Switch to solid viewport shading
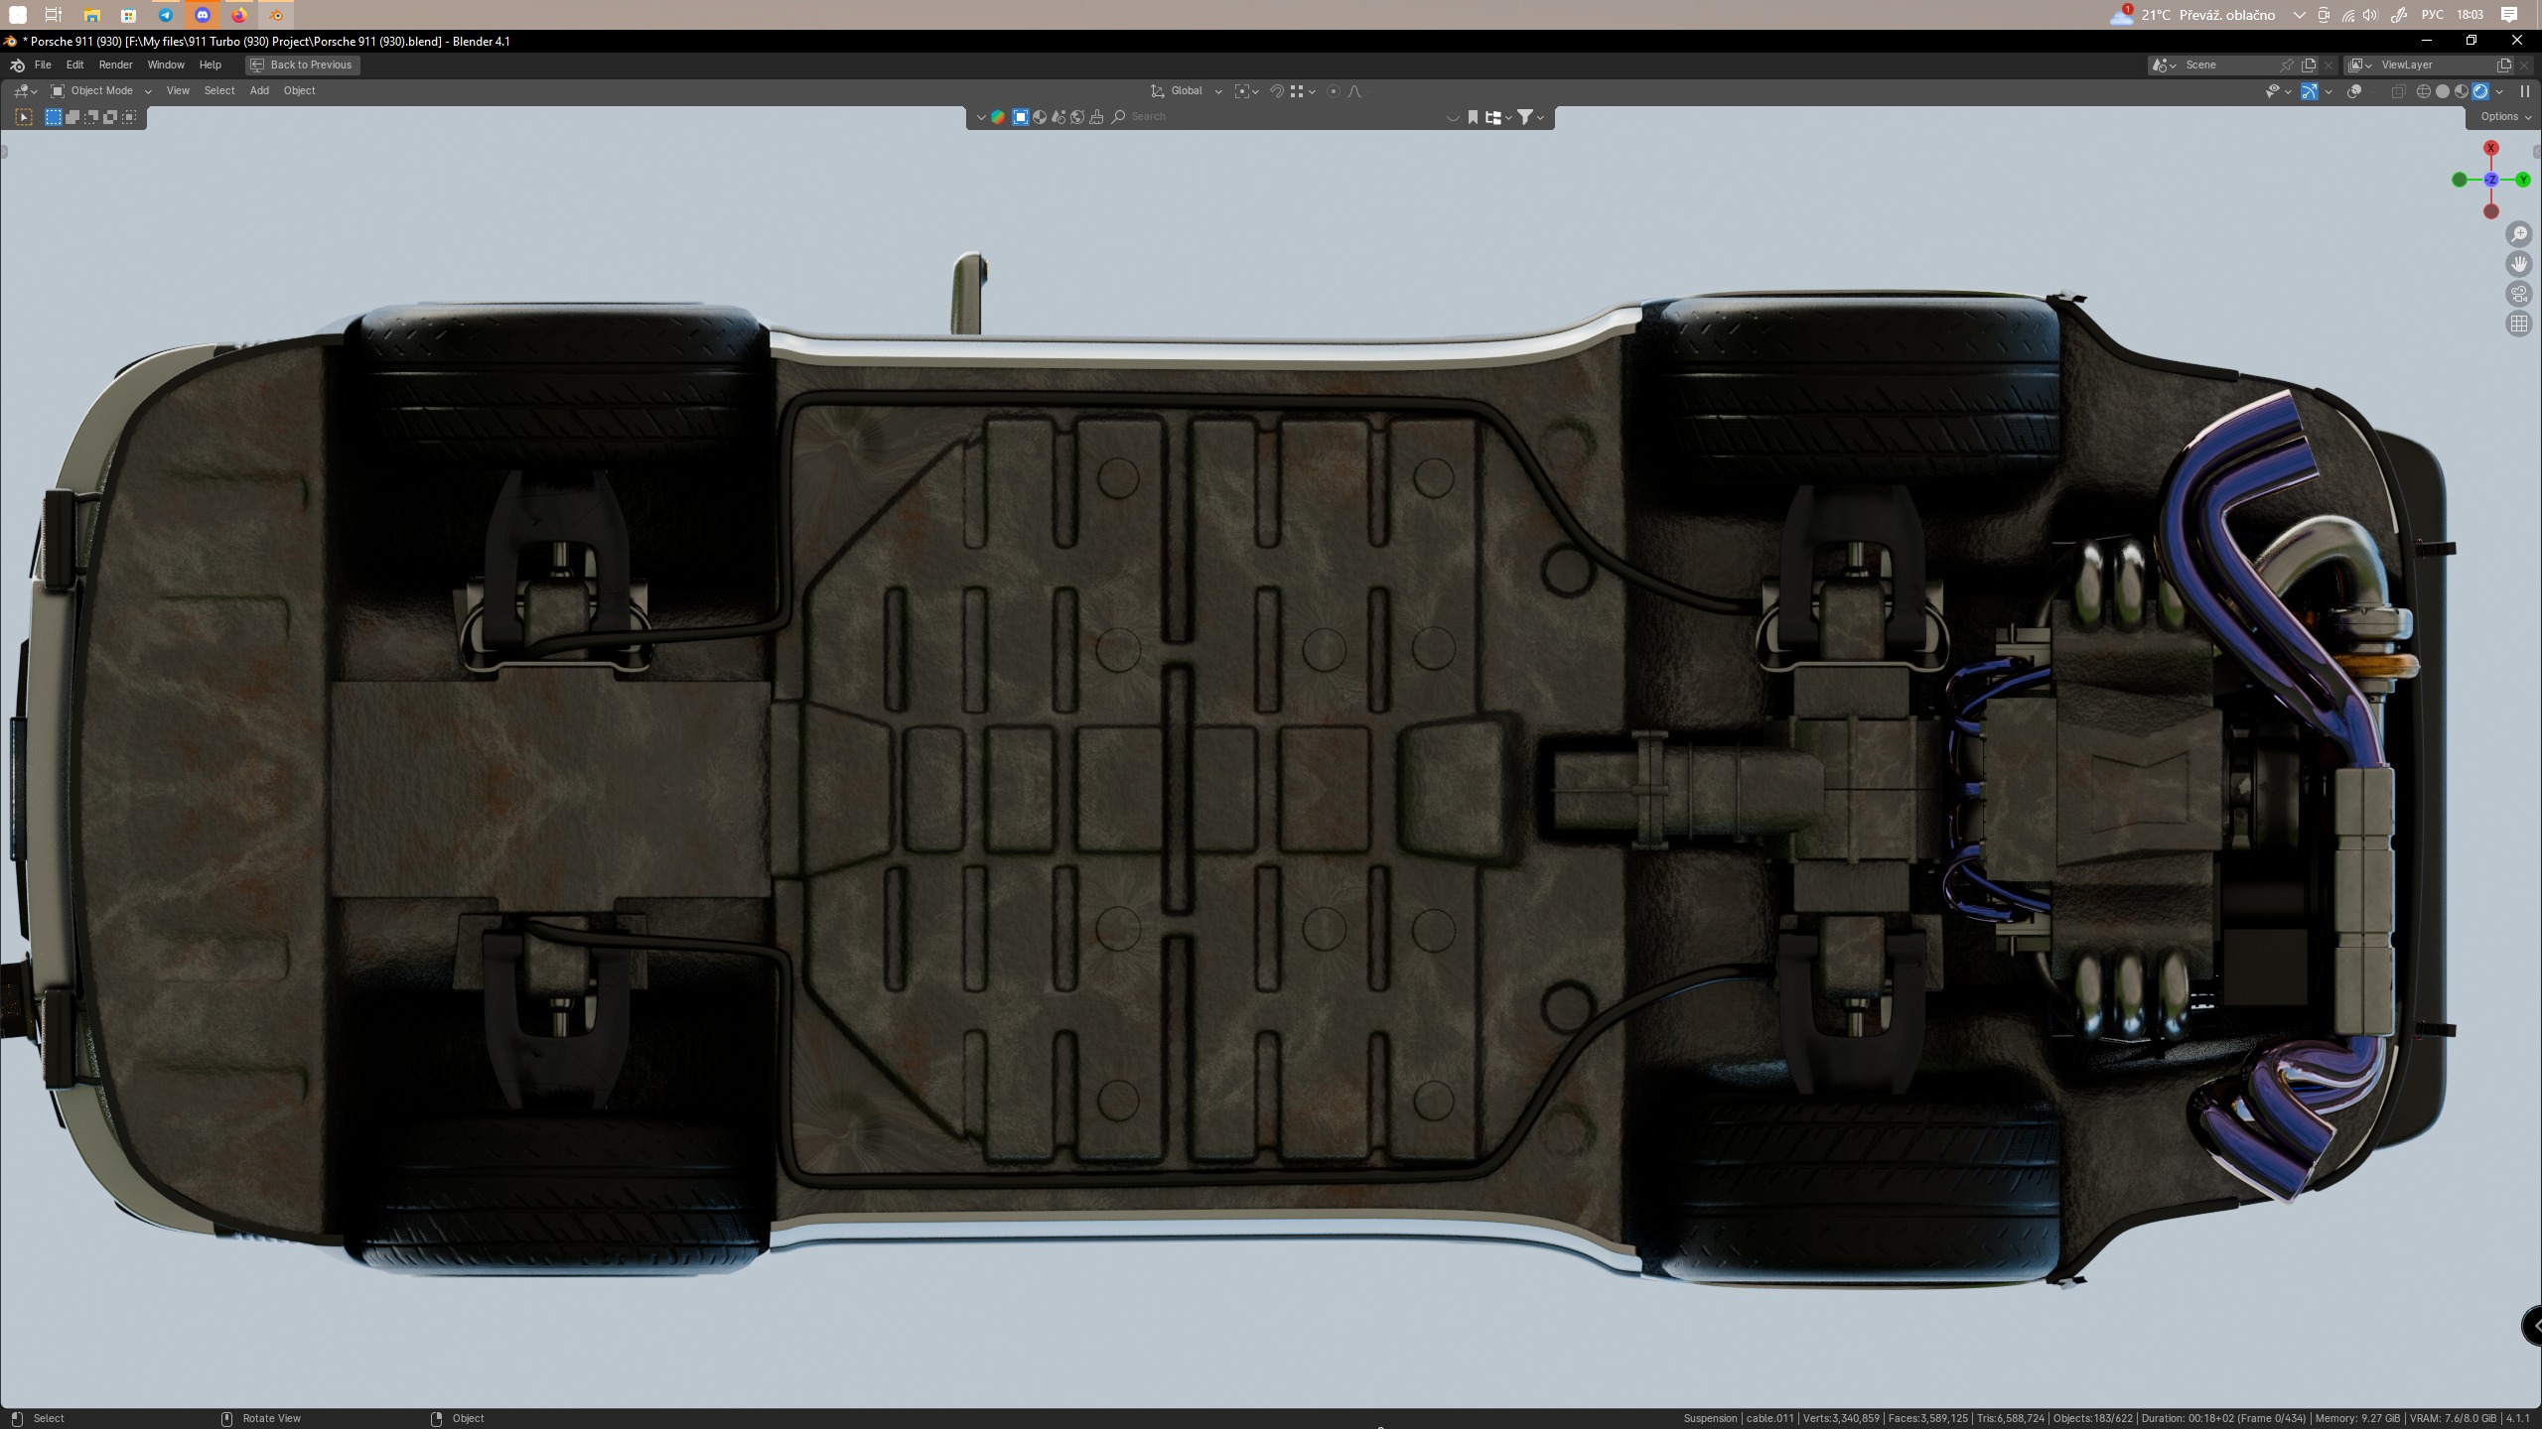 [x=2442, y=91]
